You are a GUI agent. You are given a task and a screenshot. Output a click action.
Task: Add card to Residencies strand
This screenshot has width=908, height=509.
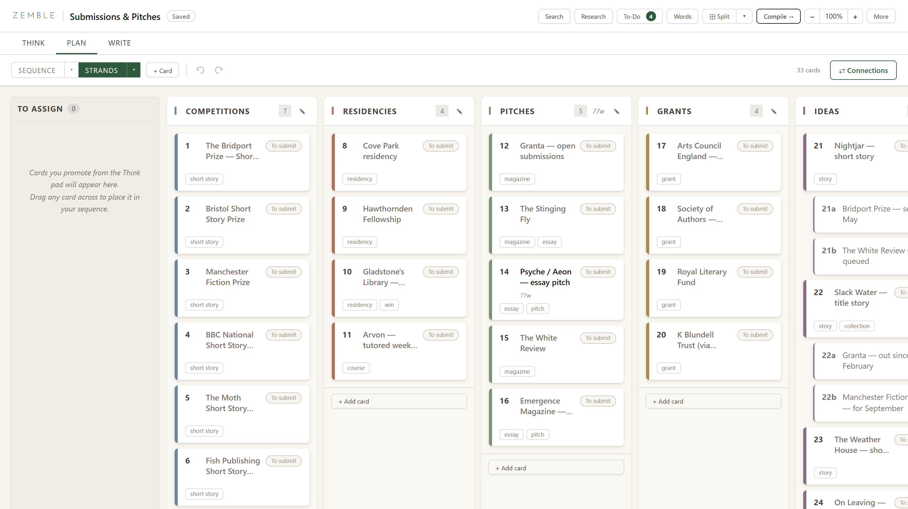(x=399, y=401)
